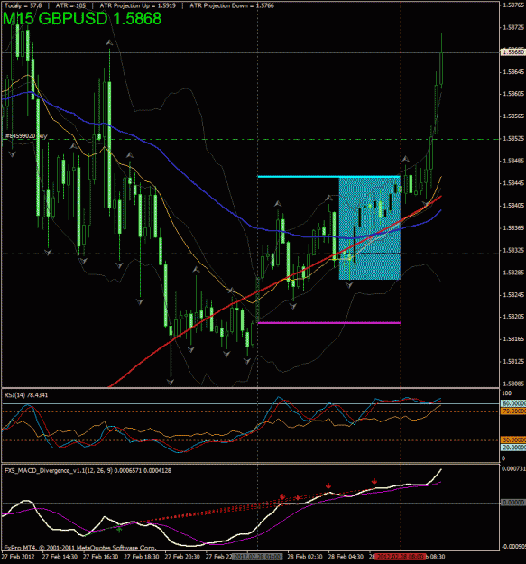526x564 pixels.
Task: Select the third red divergence arrow from left in MACD panel
Action: coord(328,486)
